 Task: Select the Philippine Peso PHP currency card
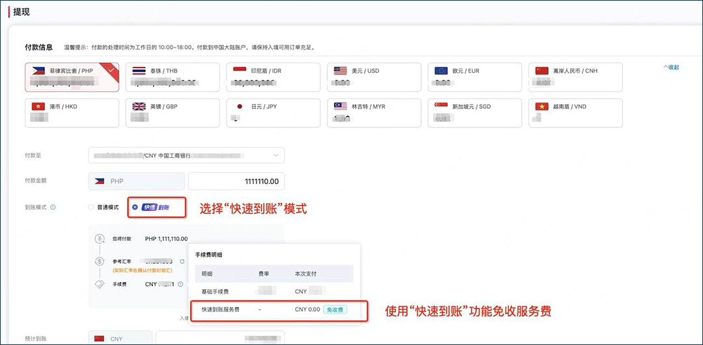[x=72, y=77]
